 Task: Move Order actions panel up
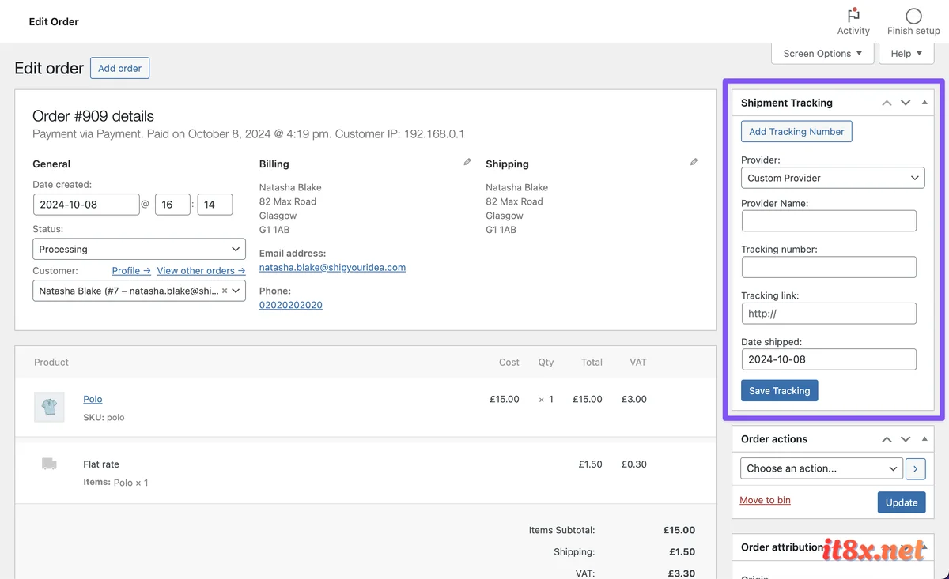click(887, 439)
